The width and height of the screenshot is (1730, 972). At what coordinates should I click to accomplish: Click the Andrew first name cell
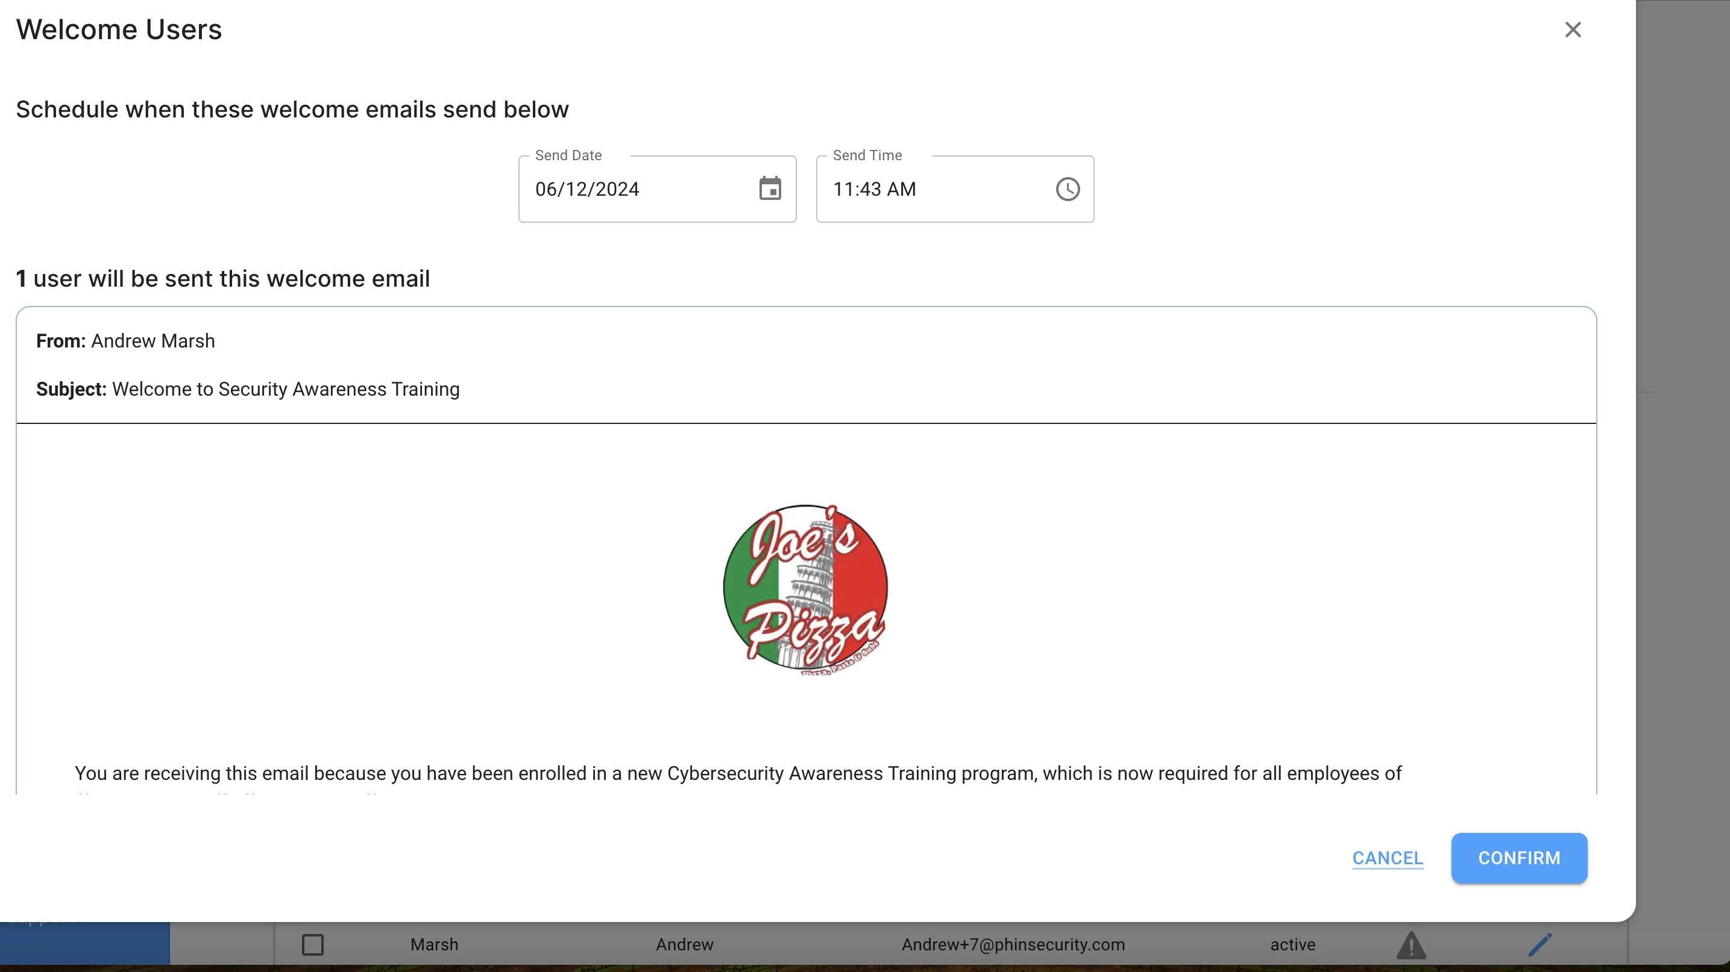click(684, 944)
